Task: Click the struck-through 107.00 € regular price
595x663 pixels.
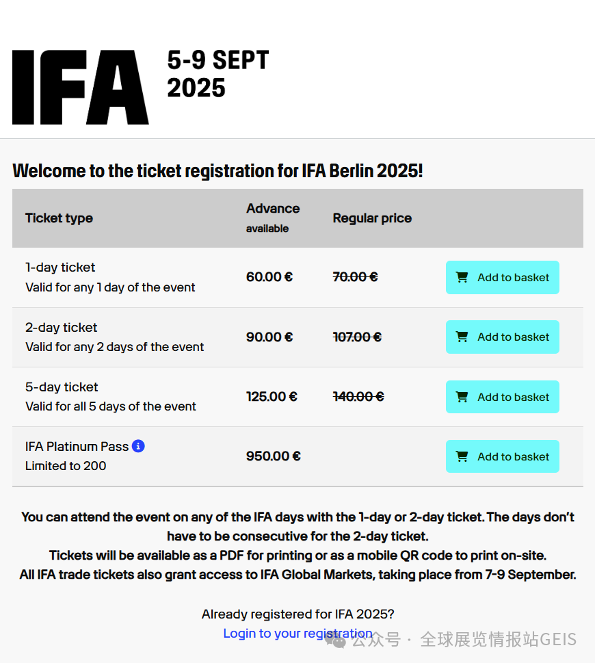Action: click(x=357, y=337)
